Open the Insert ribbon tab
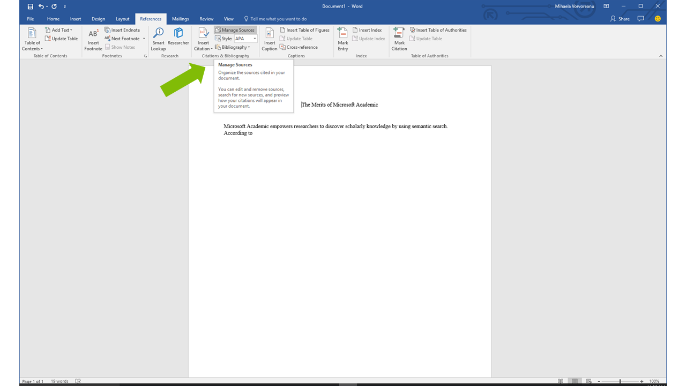686x386 pixels. tap(76, 19)
